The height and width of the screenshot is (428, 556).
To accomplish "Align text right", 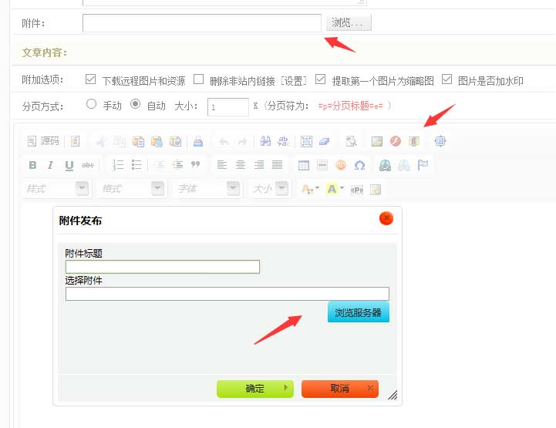I will click(259, 164).
